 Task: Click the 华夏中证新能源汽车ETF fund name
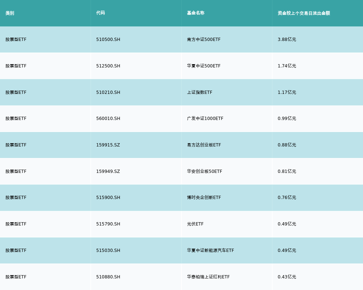click(x=211, y=250)
